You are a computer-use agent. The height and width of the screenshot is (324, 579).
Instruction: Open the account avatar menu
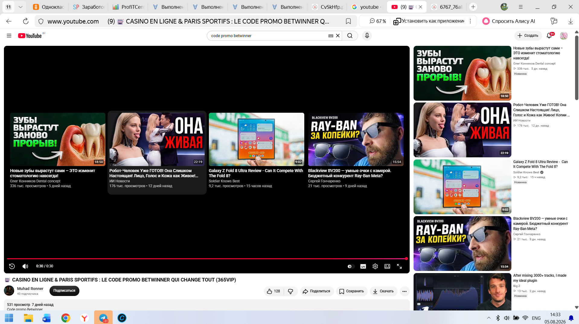(x=564, y=36)
